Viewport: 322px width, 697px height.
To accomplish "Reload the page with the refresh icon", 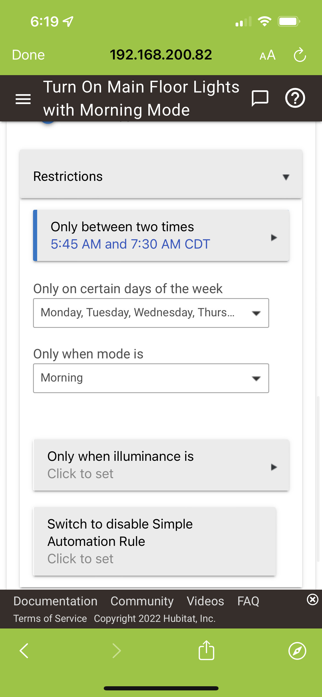I will 300,55.
